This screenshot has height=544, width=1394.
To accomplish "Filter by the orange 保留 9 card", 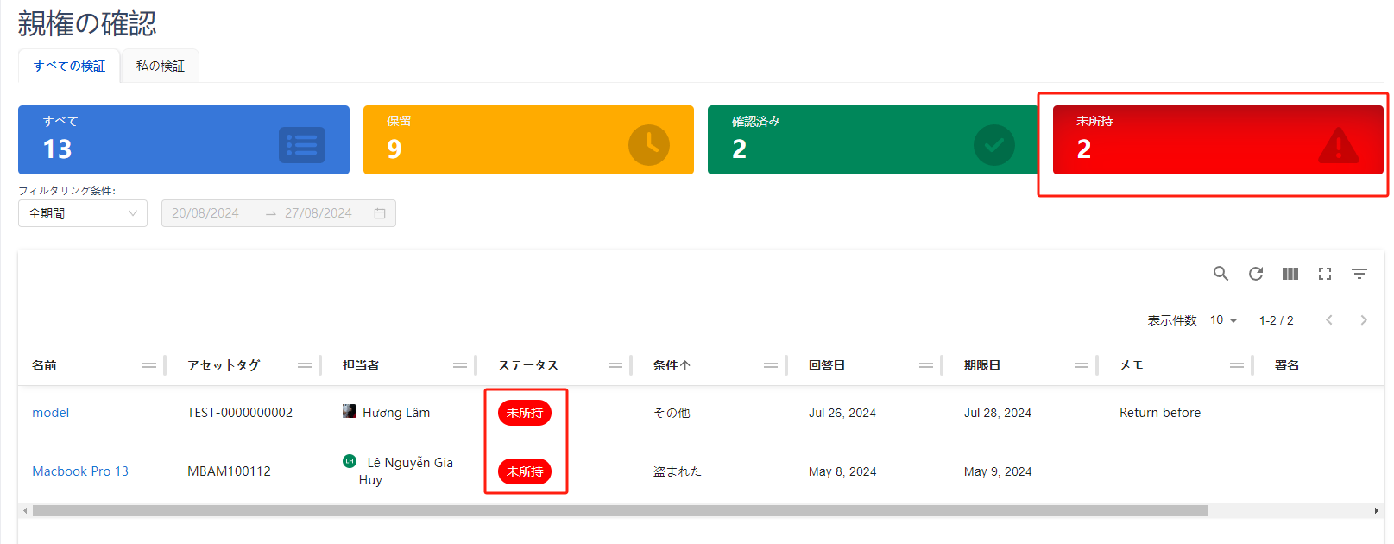I will pyautogui.click(x=528, y=140).
